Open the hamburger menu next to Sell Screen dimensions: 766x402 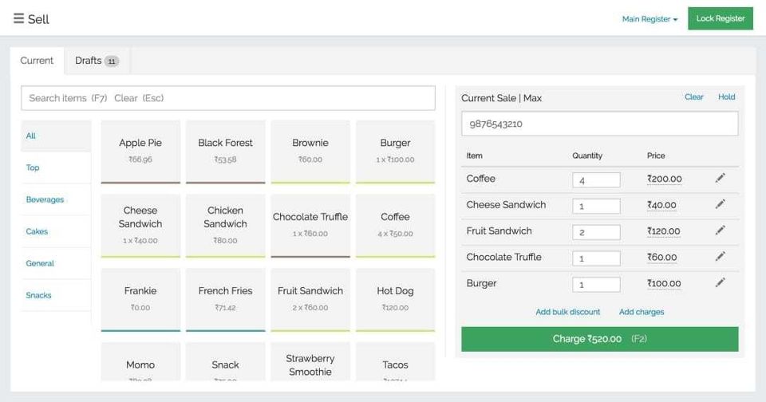(x=18, y=18)
